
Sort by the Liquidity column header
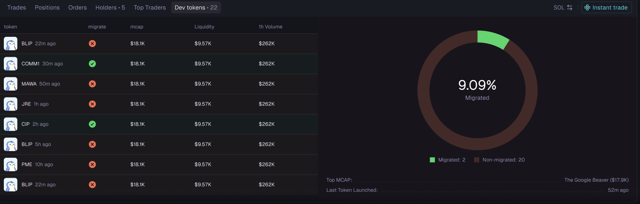[x=204, y=27]
